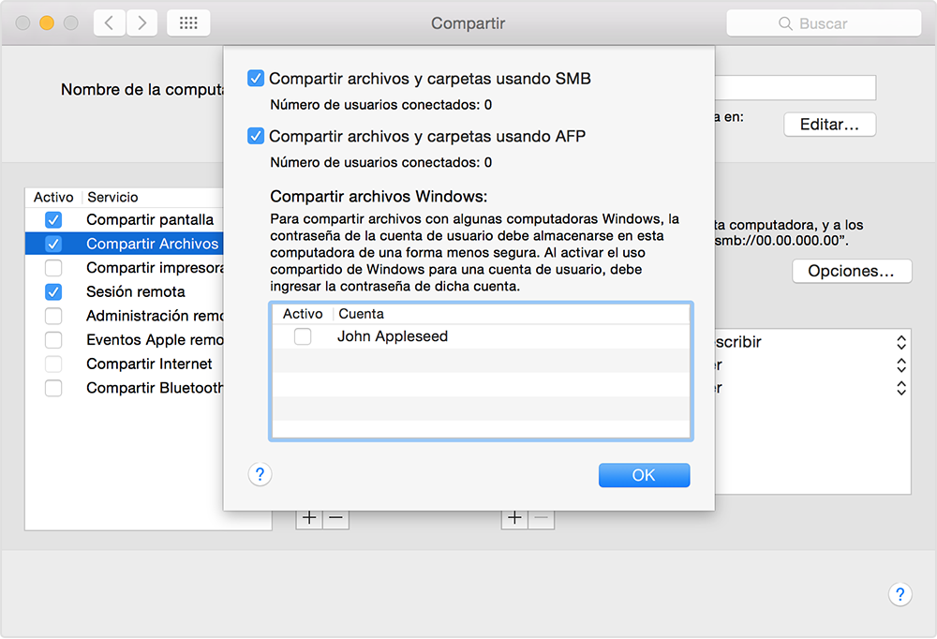
Task: Go forward with the right arrow button
Action: 142,23
